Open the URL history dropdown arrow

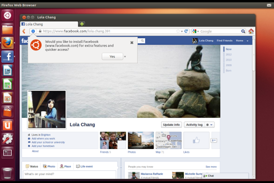[x=182, y=32]
